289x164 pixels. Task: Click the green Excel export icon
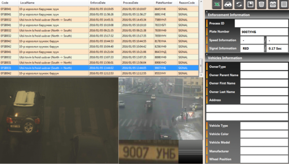pos(217,4)
